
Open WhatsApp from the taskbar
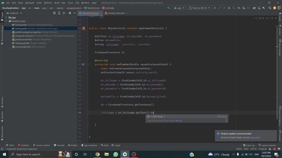115,154
